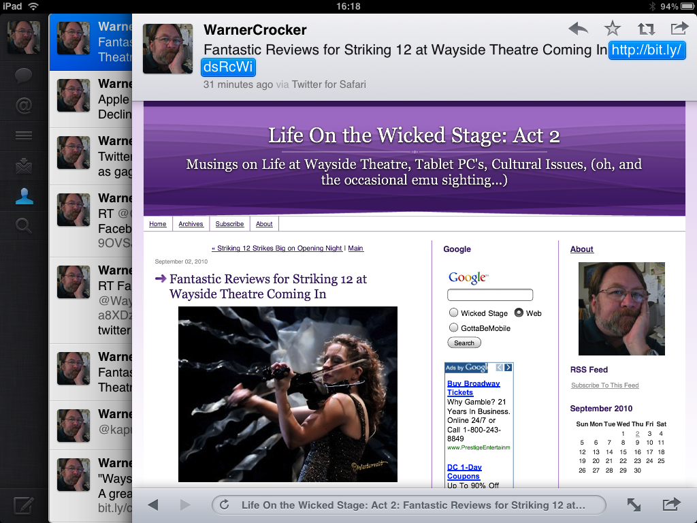Select the highlighted first tweet in the list
Screen dimensions: 697x523
pyautogui.click(x=91, y=42)
